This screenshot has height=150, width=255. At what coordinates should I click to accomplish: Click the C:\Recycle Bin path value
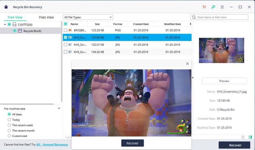pos(226,110)
